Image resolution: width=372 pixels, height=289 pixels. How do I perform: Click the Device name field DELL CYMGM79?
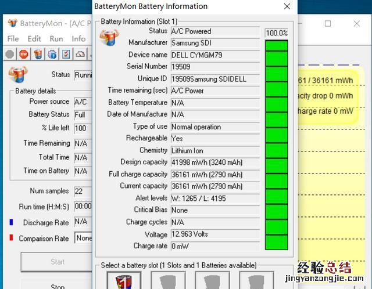point(215,55)
